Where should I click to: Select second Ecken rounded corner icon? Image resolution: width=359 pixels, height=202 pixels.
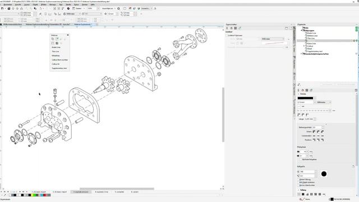318,131
